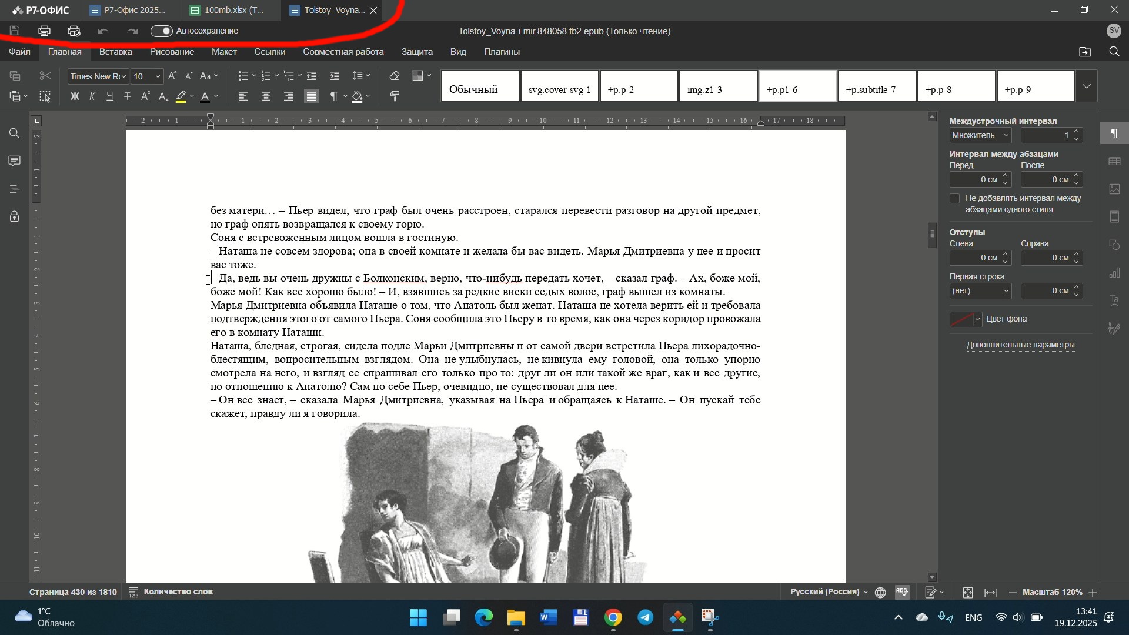Click the Дополнительные параметры link
Image resolution: width=1129 pixels, height=635 pixels.
click(1020, 345)
